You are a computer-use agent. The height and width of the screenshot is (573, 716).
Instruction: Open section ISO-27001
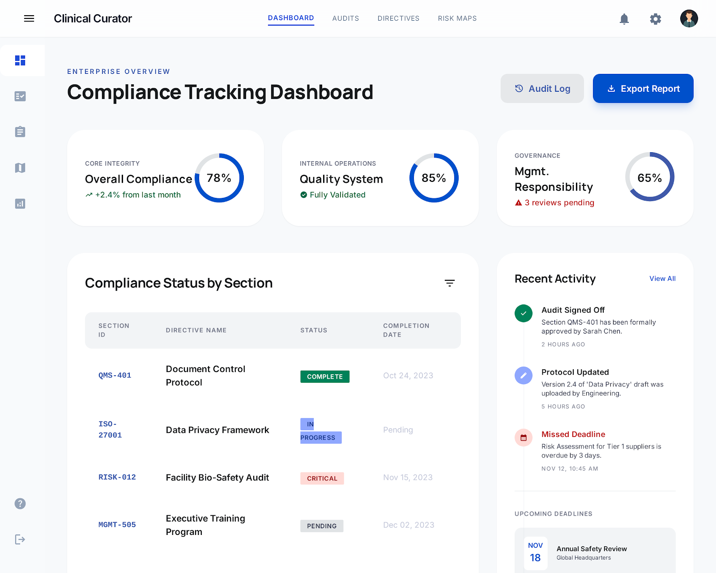(110, 430)
